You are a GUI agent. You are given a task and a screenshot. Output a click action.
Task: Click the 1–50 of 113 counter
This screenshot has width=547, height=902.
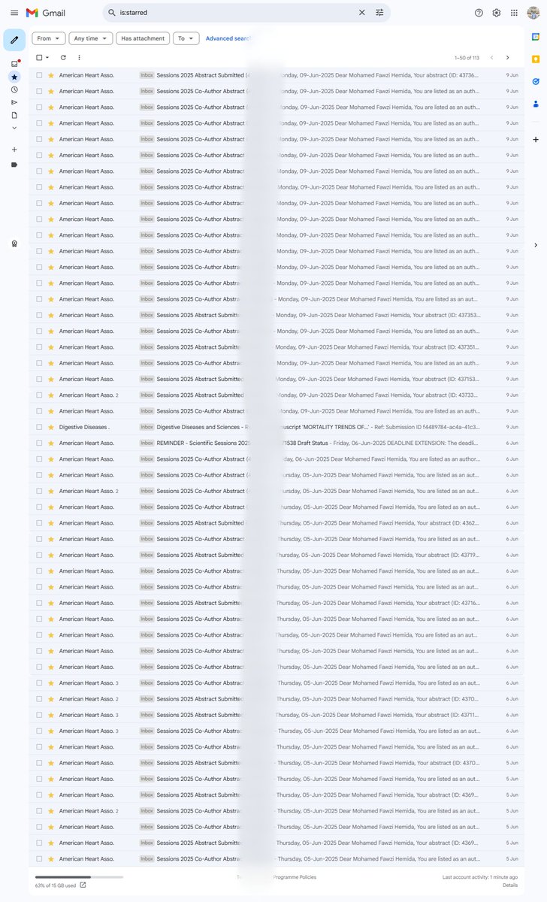point(467,57)
